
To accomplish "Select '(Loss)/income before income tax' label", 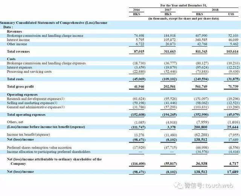I will tap(46, 127).
